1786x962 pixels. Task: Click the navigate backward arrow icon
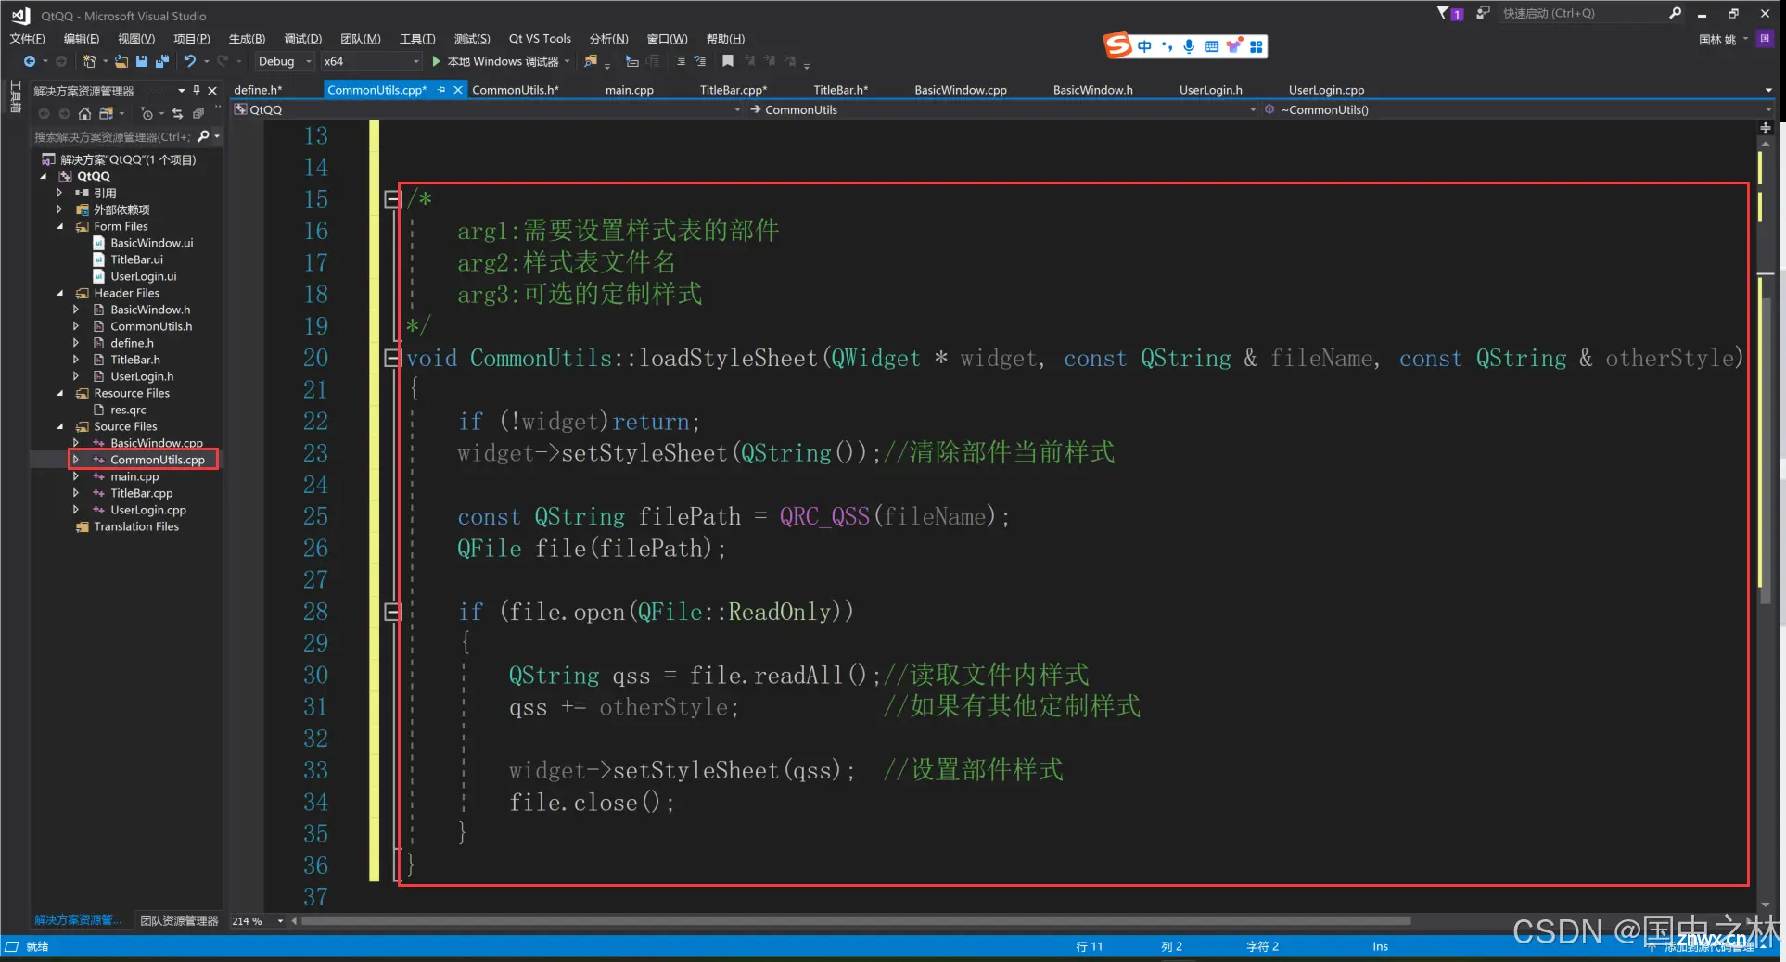30,61
